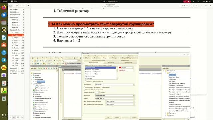Screen dimensions: 213x120
Task: Click the page number field in PDF viewer
Action: point(17,6)
